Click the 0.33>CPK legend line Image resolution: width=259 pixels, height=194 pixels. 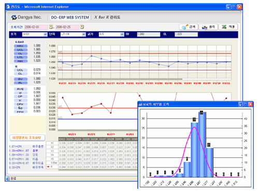(26, 167)
